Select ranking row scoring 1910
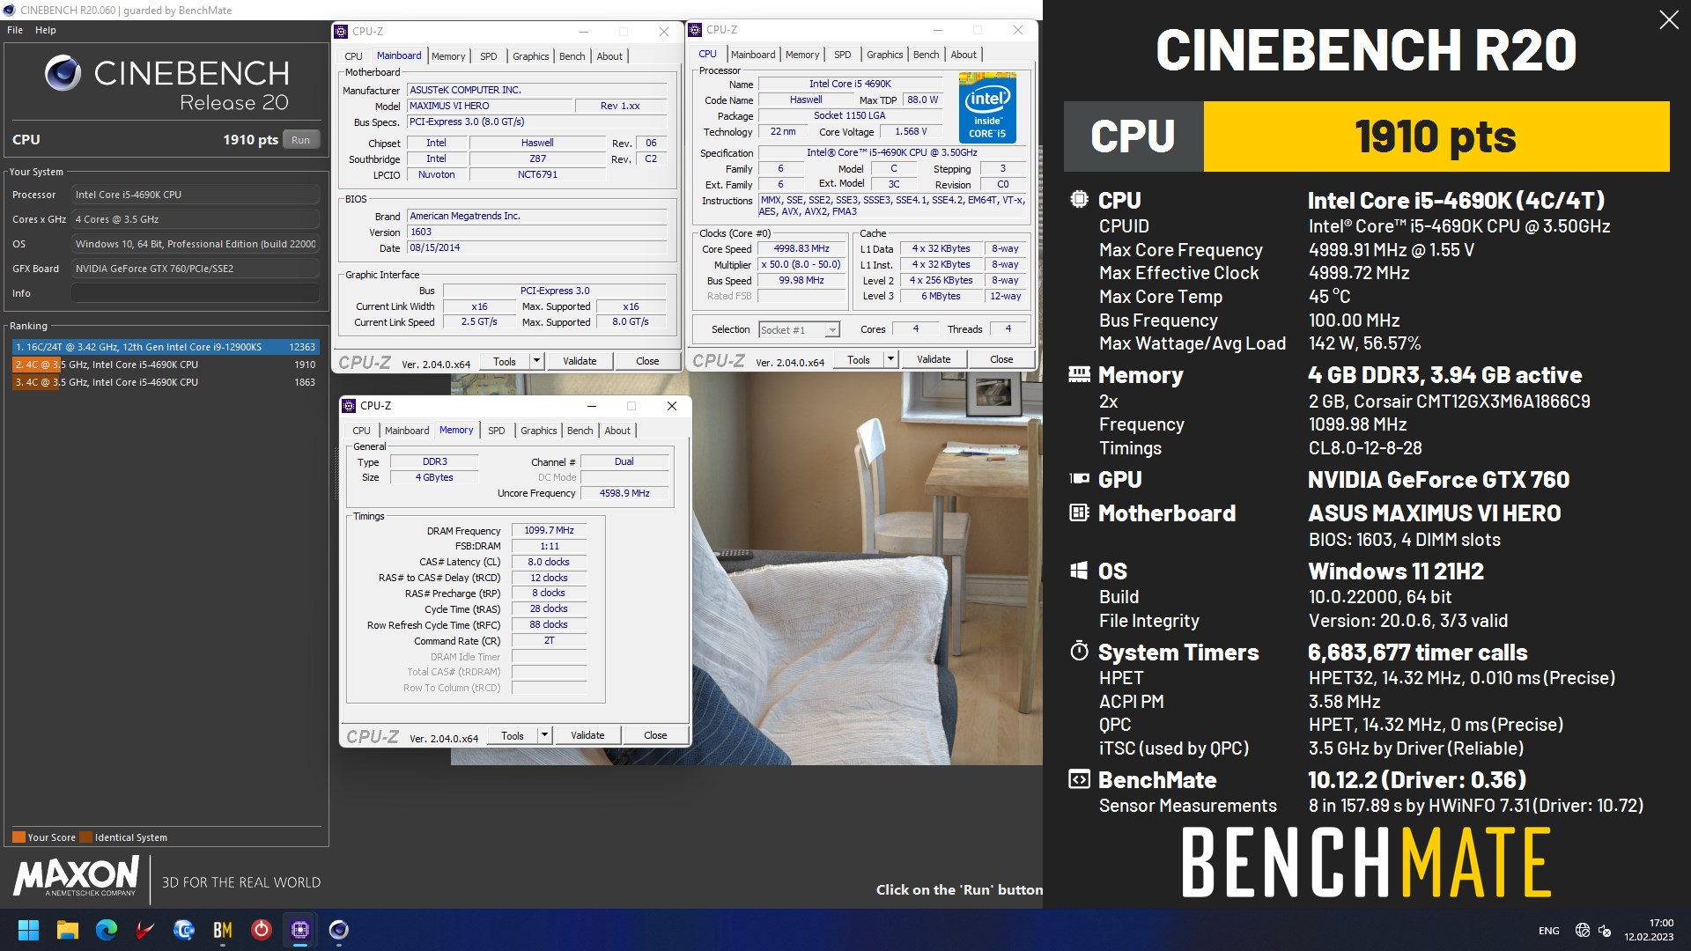The image size is (1691, 951). coord(165,365)
